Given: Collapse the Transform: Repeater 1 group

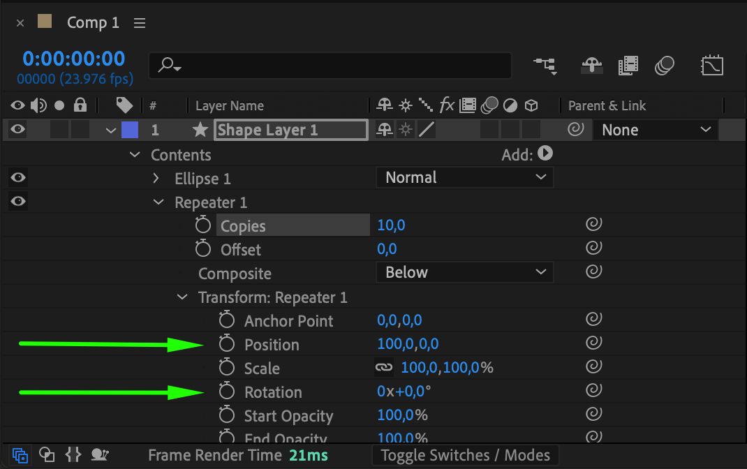Looking at the screenshot, I should click(x=183, y=297).
